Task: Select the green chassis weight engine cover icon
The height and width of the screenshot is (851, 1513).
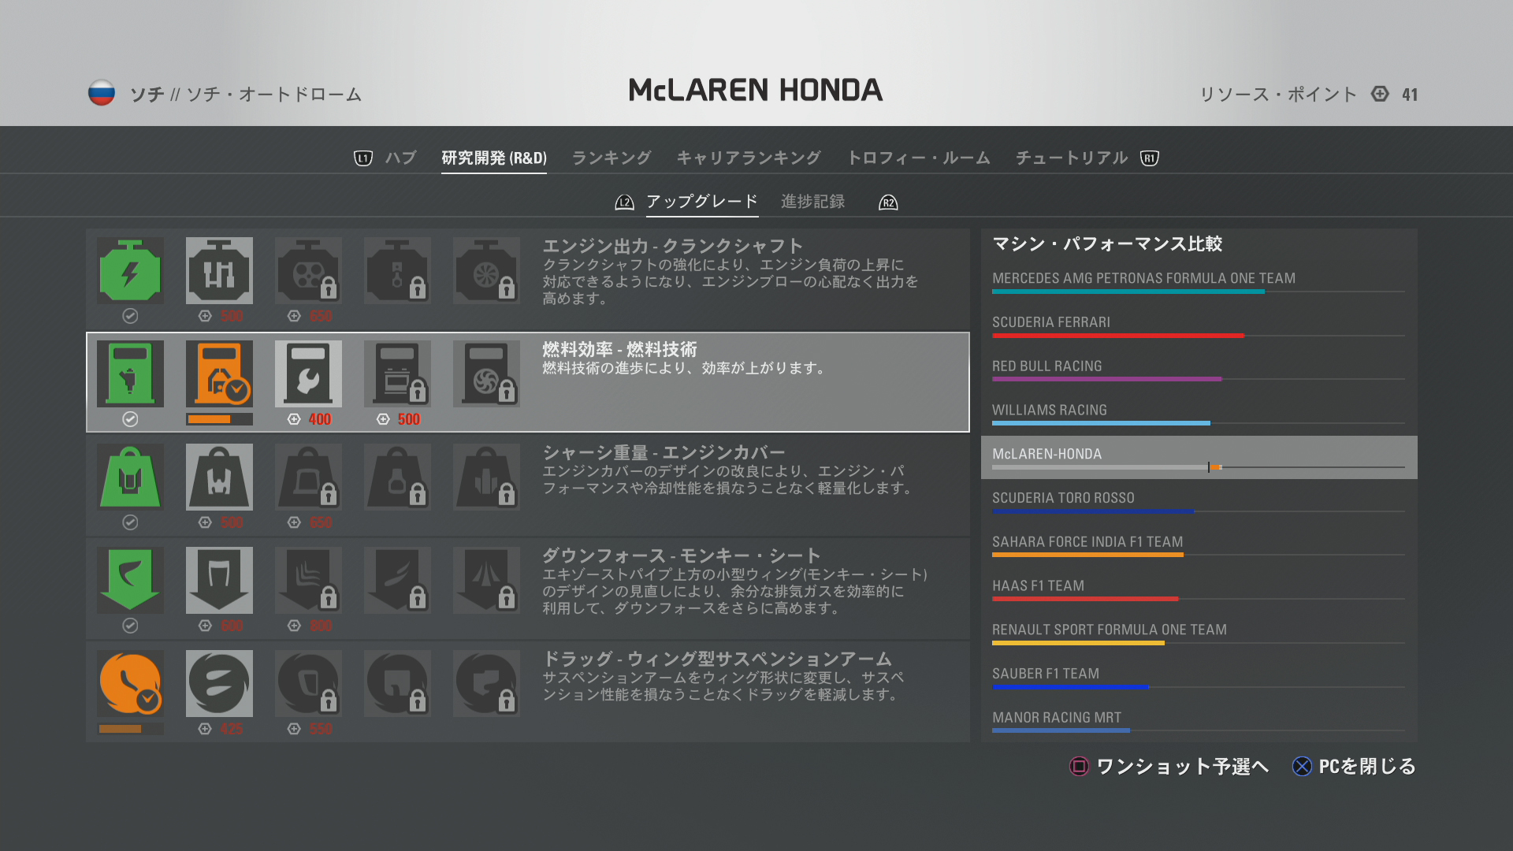Action: pyautogui.click(x=130, y=478)
